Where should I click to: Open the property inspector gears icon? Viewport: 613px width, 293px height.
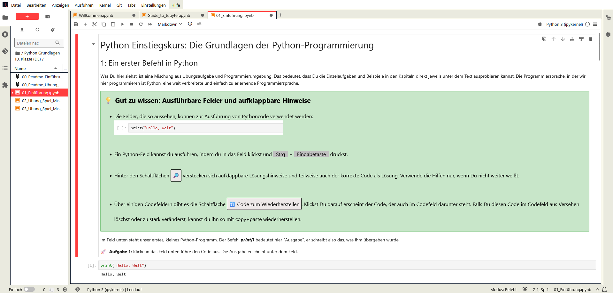point(608,18)
